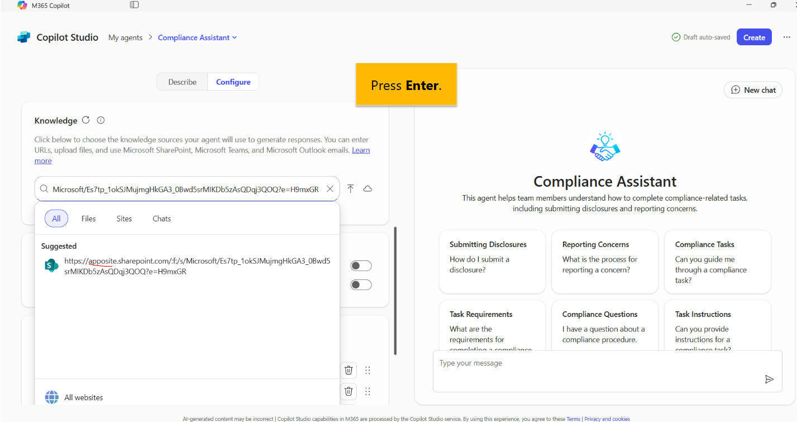Click the SharePoint icon of suggested URL
Screen dimensions: 797x422
(x=51, y=266)
